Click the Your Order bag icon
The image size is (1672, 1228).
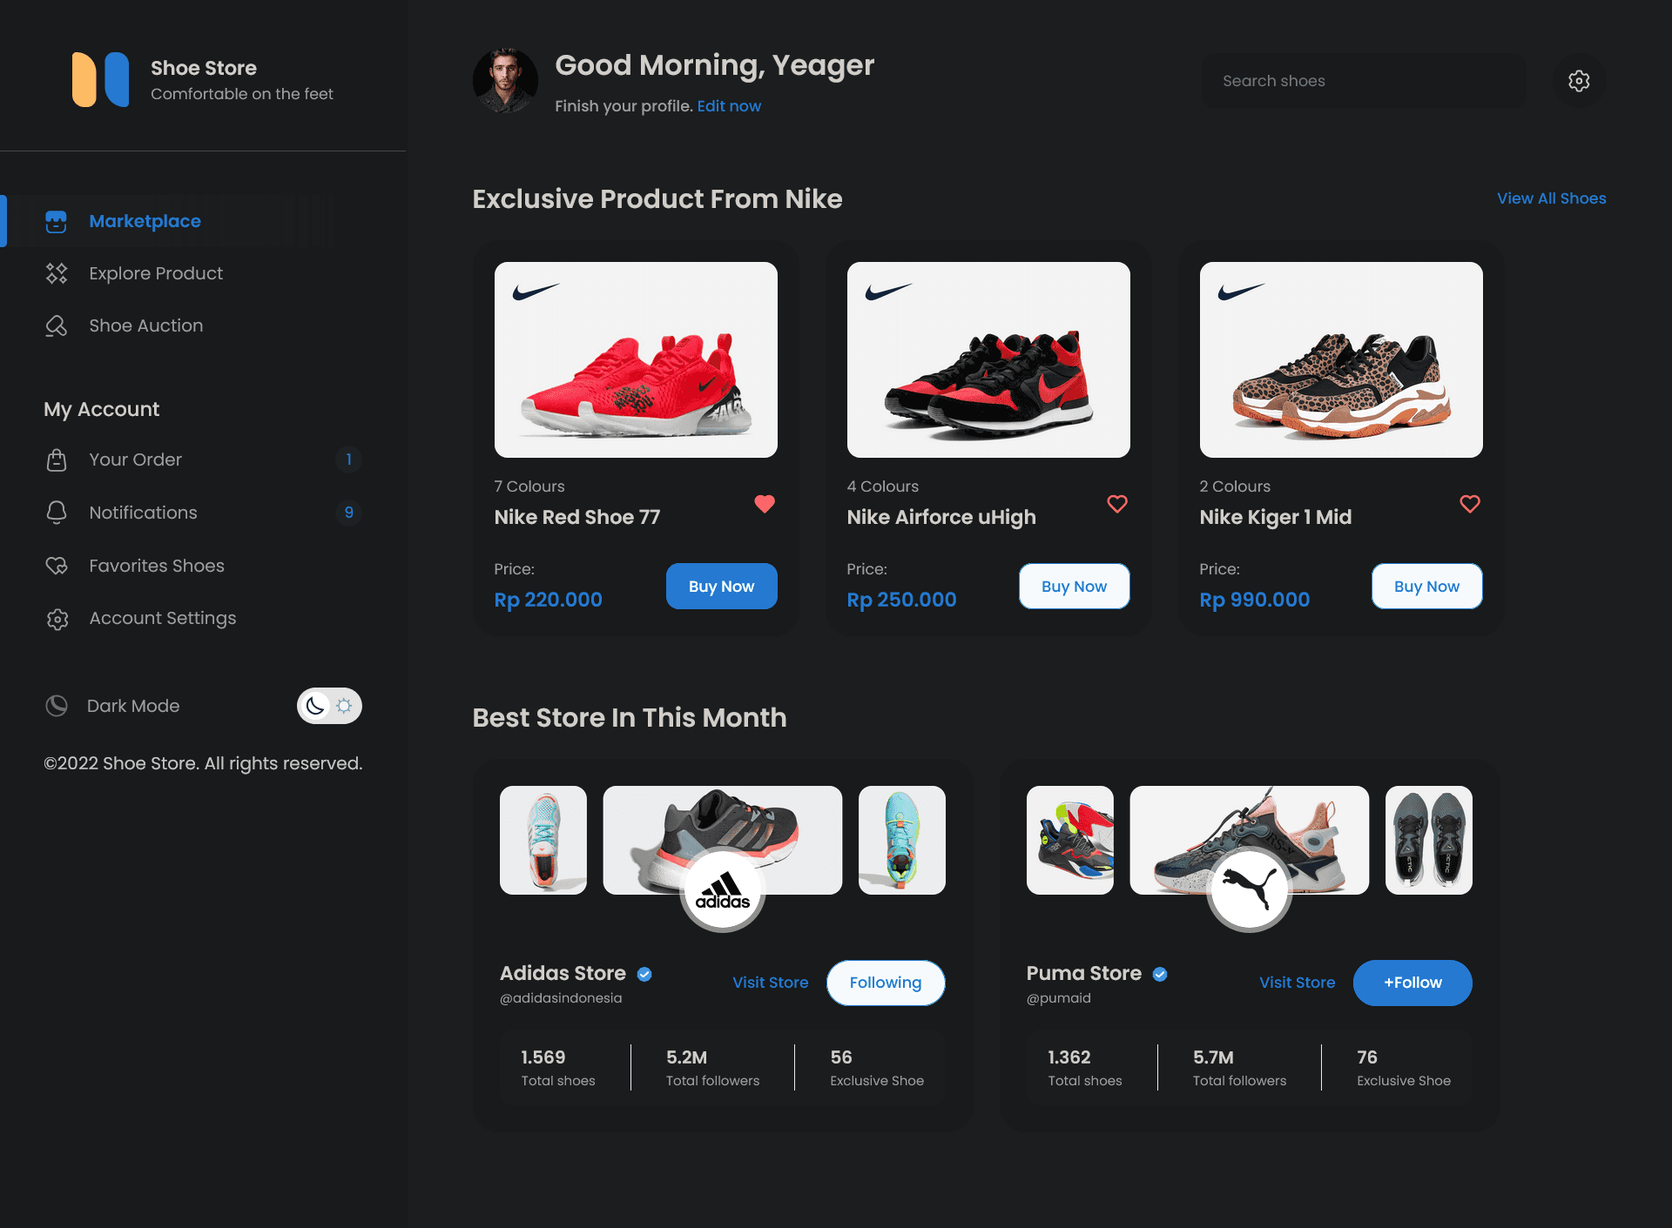coord(57,460)
